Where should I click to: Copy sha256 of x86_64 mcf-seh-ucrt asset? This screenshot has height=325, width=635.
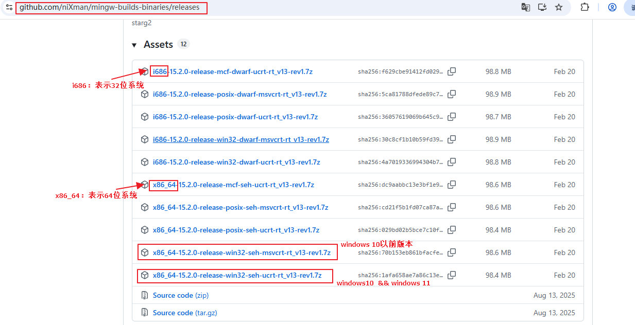pyautogui.click(x=452, y=185)
